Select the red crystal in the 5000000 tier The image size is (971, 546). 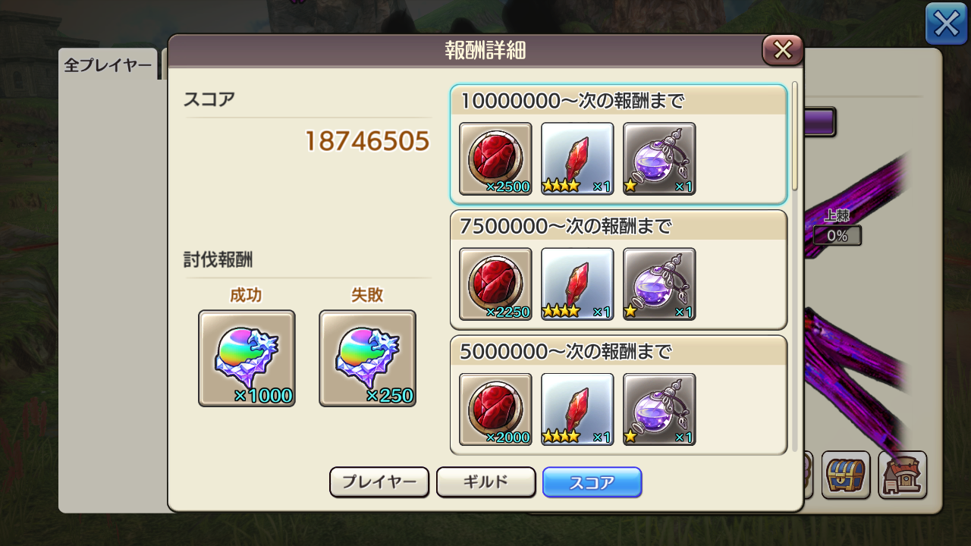pyautogui.click(x=577, y=409)
